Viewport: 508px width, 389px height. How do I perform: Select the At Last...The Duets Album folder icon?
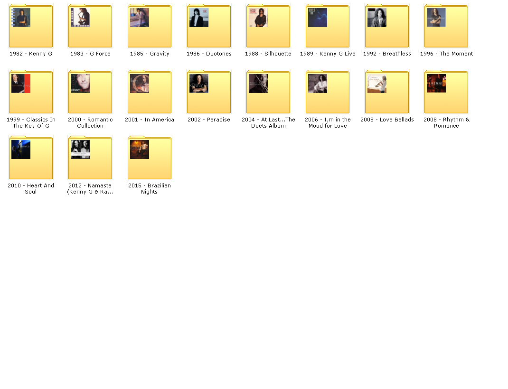(268, 92)
